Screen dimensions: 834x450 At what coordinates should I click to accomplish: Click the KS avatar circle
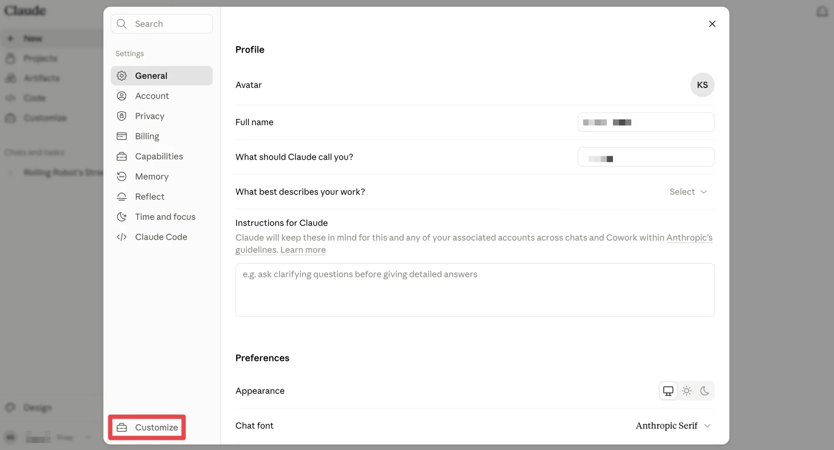click(702, 85)
